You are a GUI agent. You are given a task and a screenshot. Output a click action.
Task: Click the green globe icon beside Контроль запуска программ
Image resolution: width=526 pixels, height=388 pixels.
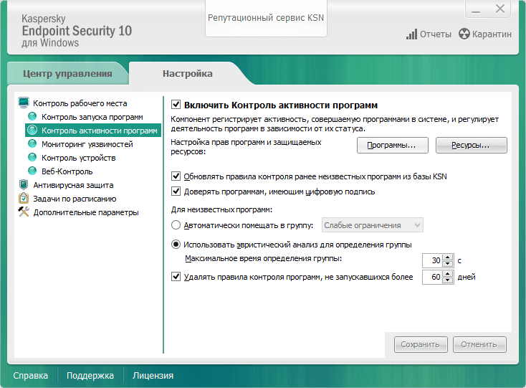click(32, 116)
